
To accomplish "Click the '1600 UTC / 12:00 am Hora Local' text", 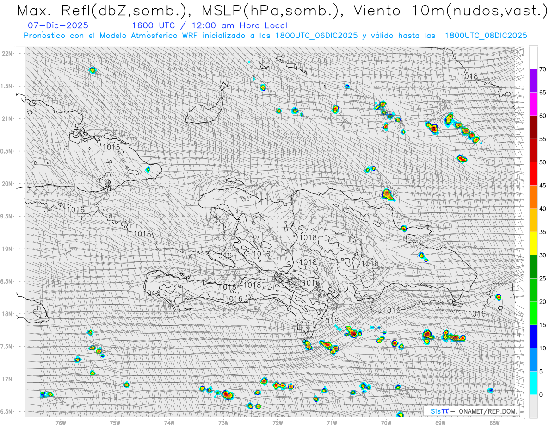I will point(210,26).
